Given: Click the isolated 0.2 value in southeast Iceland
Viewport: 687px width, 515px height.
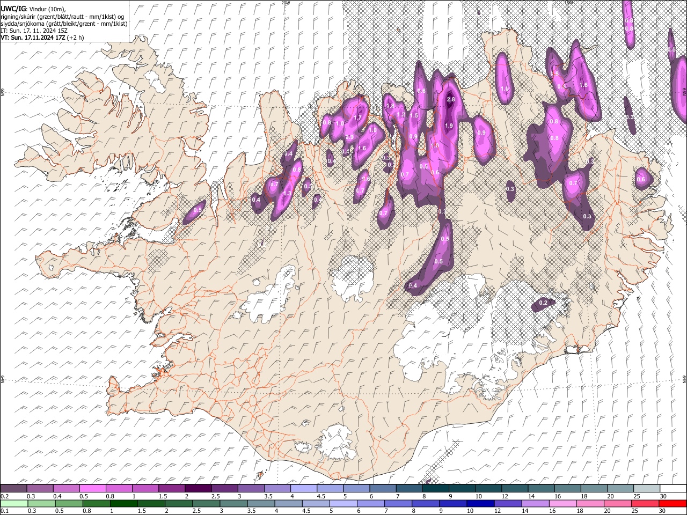Looking at the screenshot, I should click(x=543, y=303).
